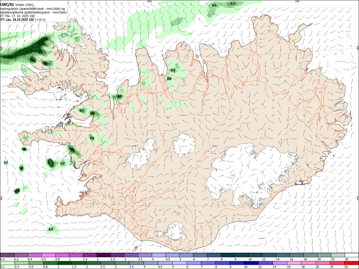Click the dusky mauve 0.2 swatch in upper legend row
Viewport: 359px width, 269px height.
7,255
